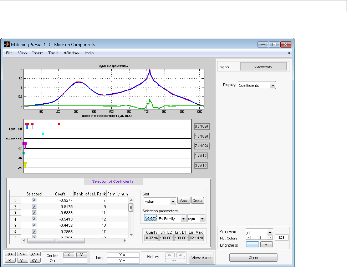Image resolution: width=347 pixels, height=267 pixels.
Task: Open the Insert menu
Action: click(x=37, y=53)
